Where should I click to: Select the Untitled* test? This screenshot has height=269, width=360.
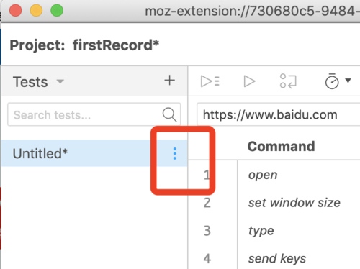pos(94,153)
